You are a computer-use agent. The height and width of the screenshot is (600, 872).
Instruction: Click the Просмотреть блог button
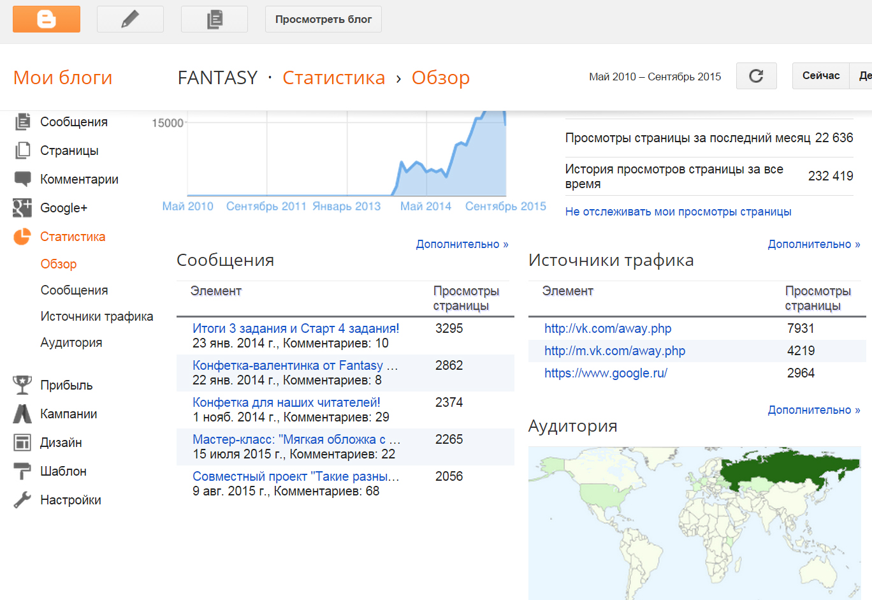[x=323, y=19]
